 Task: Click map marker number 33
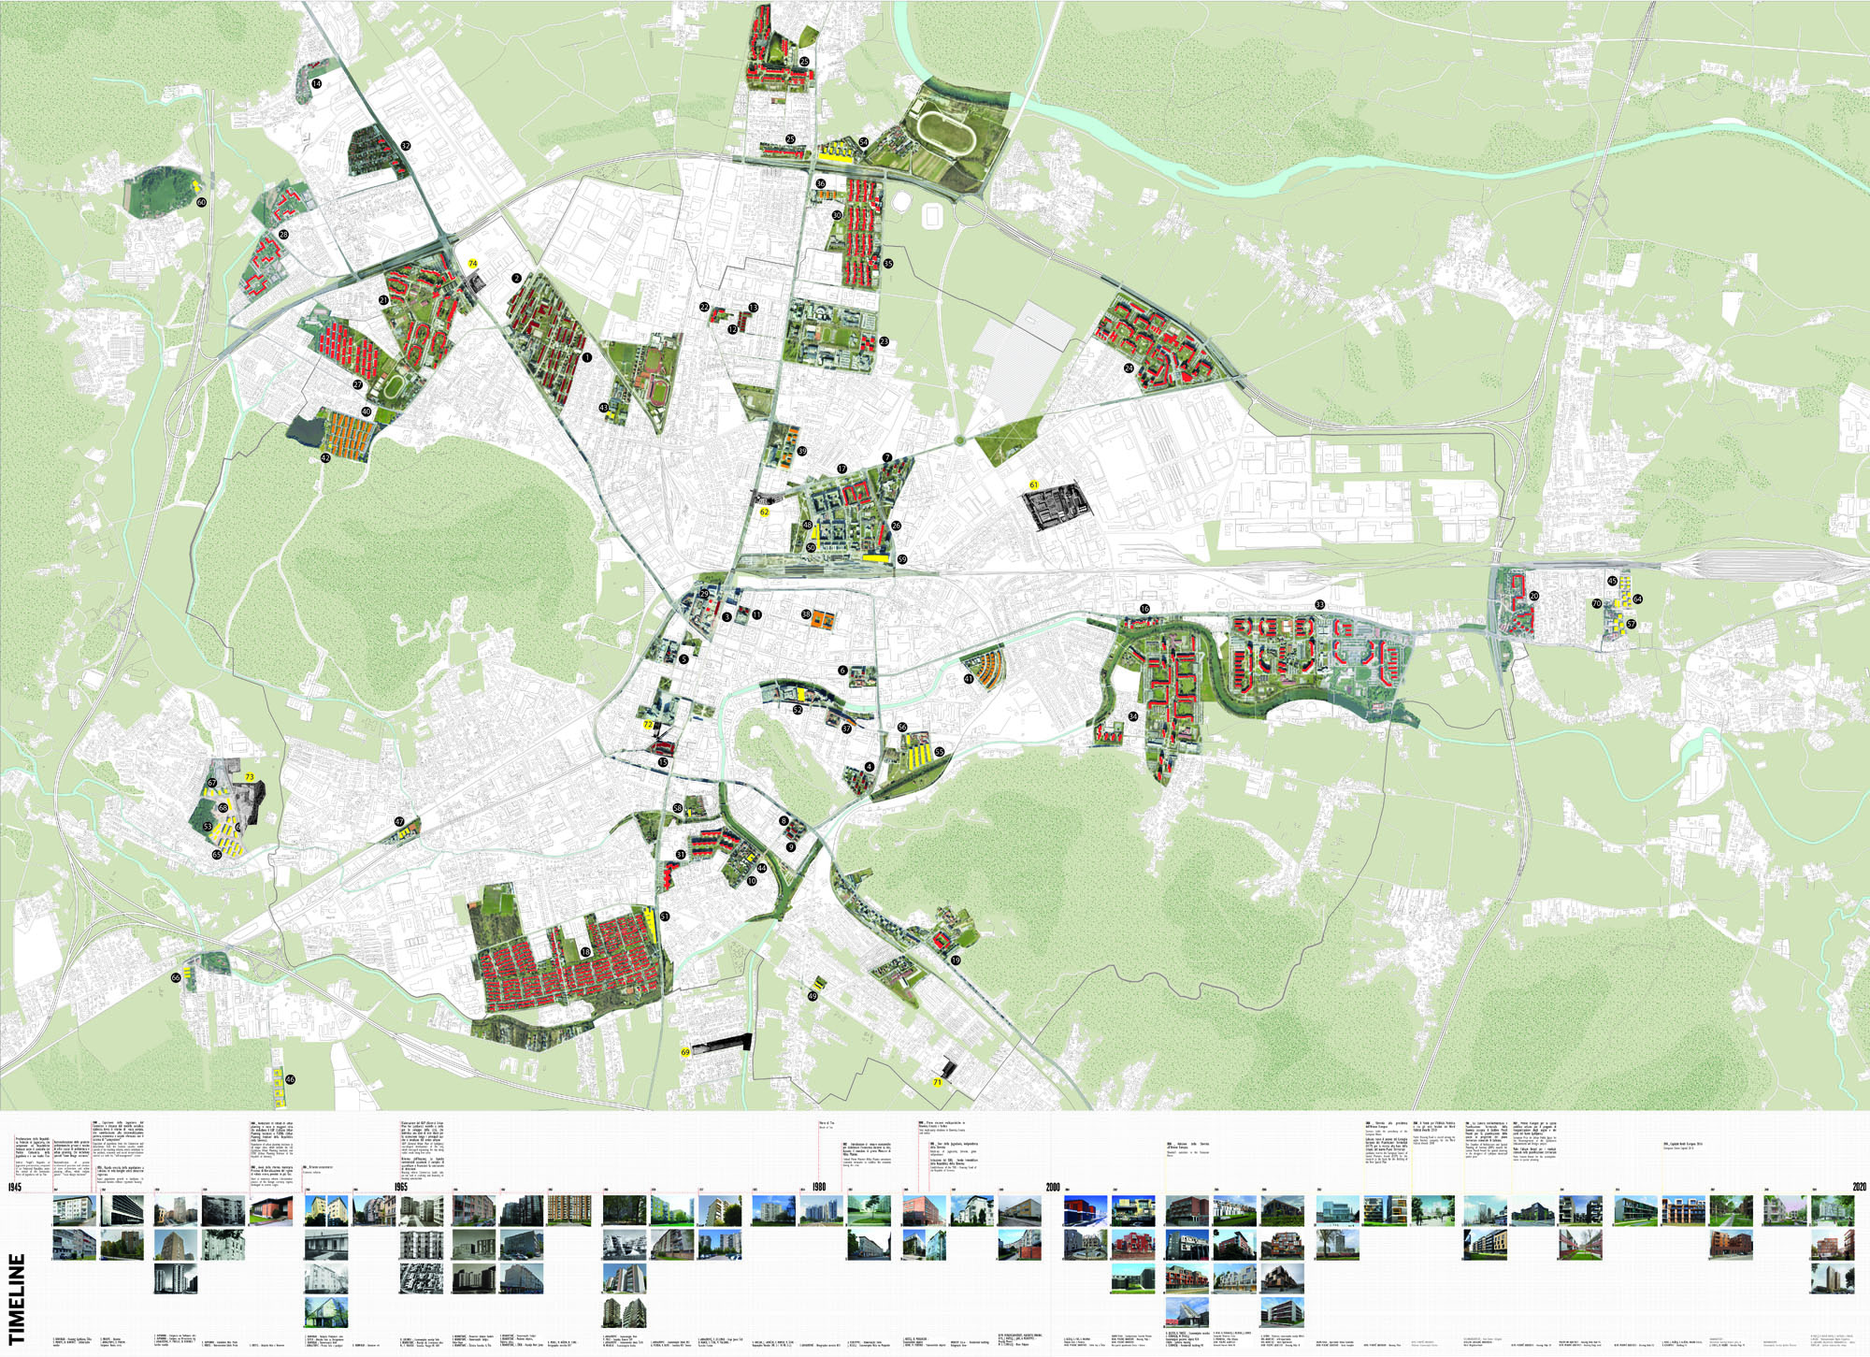[x=1319, y=604]
